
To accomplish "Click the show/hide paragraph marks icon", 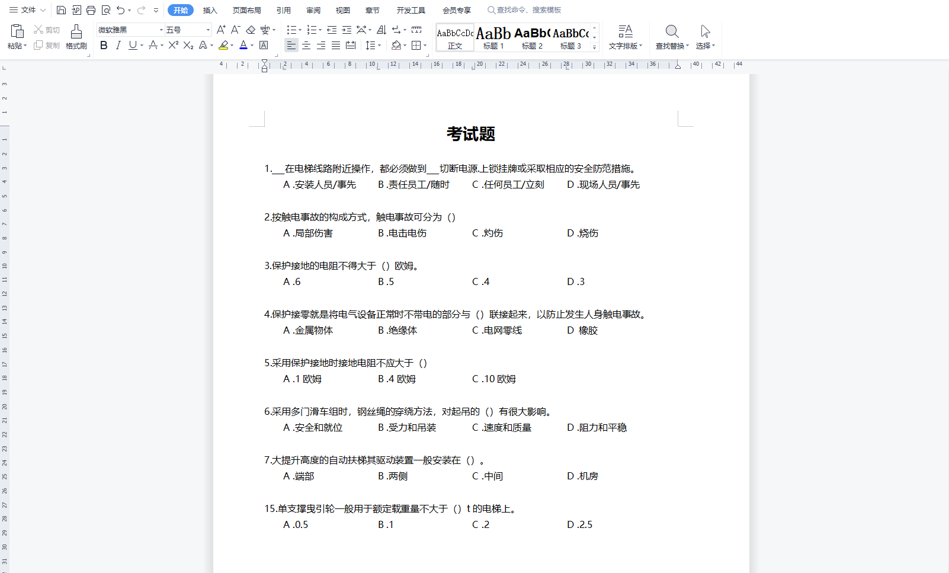I will (x=396, y=30).
